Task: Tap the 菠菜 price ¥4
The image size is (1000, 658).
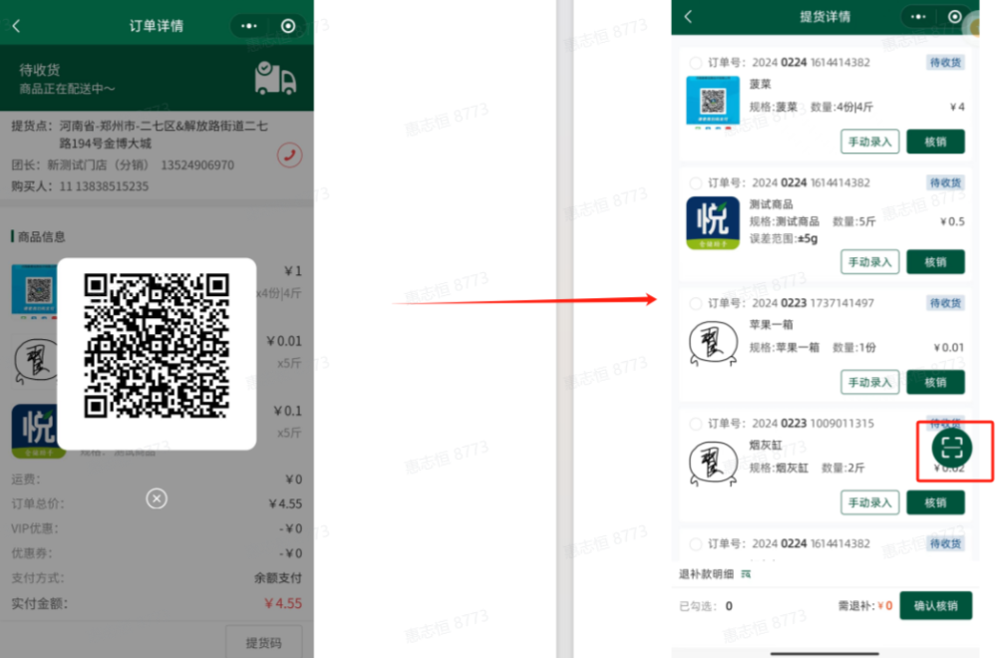Action: click(957, 107)
